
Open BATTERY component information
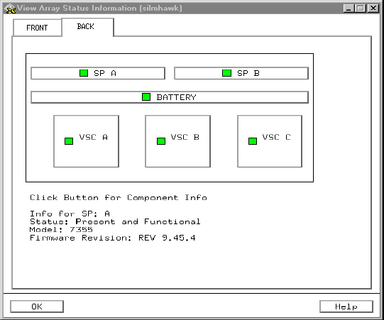(170, 97)
